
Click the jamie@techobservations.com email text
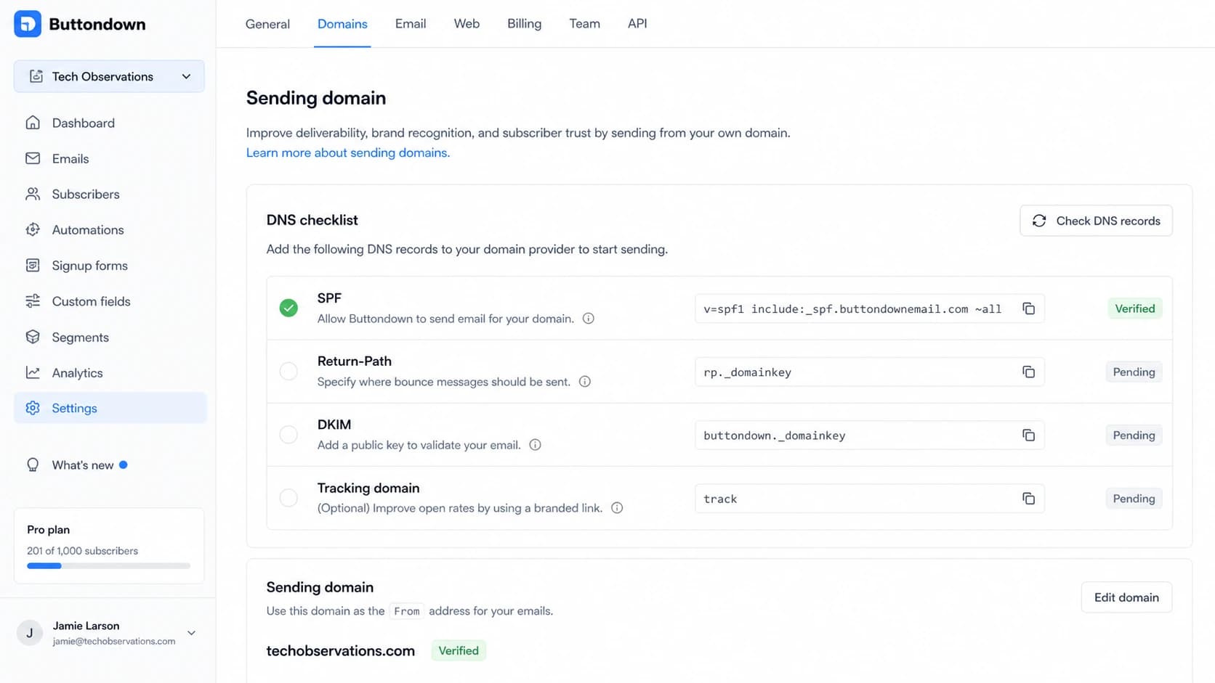pos(114,642)
